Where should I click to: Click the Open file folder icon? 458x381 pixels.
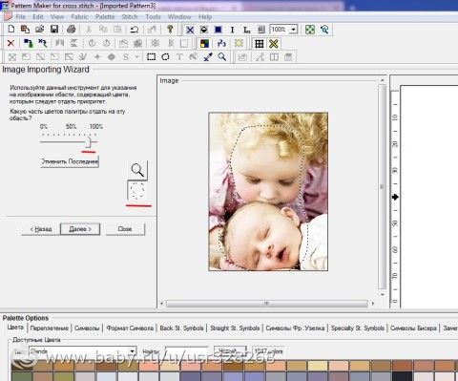pos(39,30)
